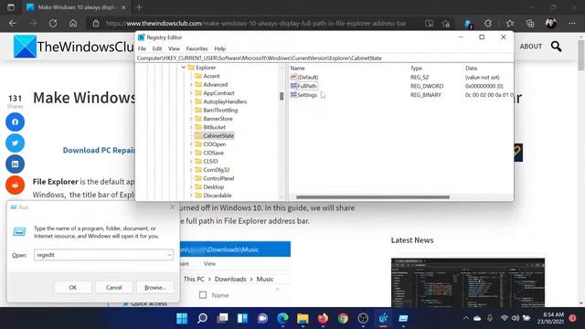Expand the Advanced registry key
The height and width of the screenshot is (329, 585).
(x=191, y=85)
